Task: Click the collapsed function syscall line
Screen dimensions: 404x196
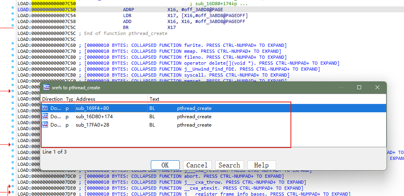Action: point(154,75)
